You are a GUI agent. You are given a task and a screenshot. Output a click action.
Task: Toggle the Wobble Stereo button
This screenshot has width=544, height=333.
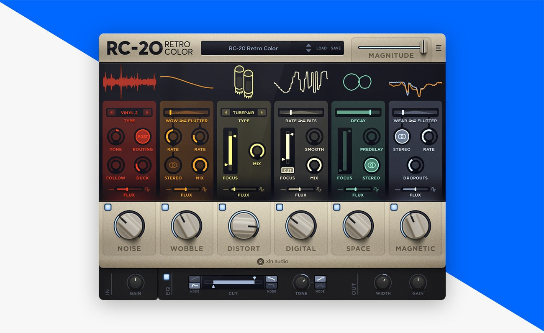pos(173,165)
